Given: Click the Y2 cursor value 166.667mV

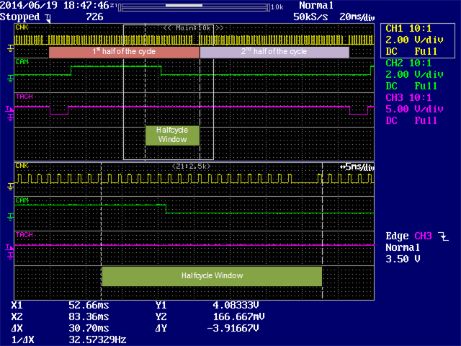Looking at the screenshot, I should pos(238,317).
